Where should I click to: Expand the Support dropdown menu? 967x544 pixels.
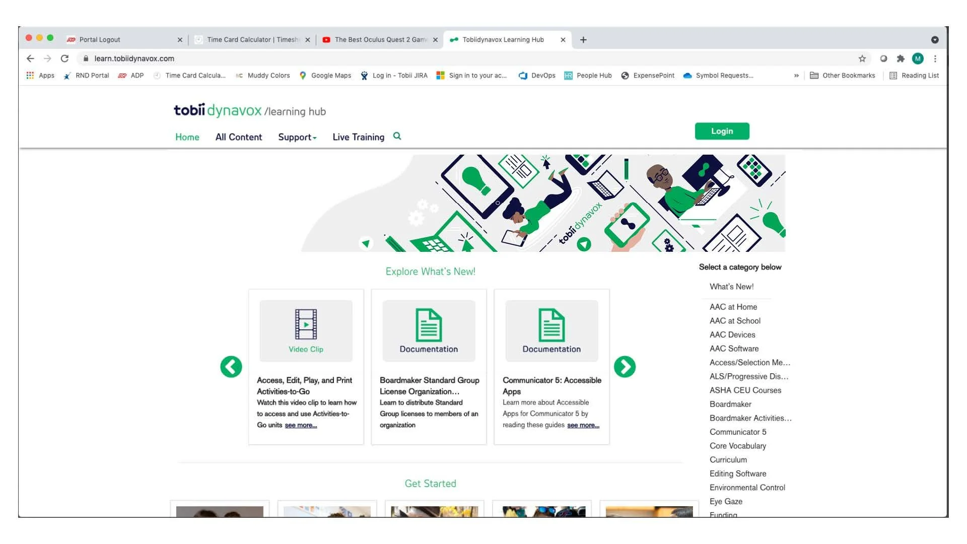(297, 137)
